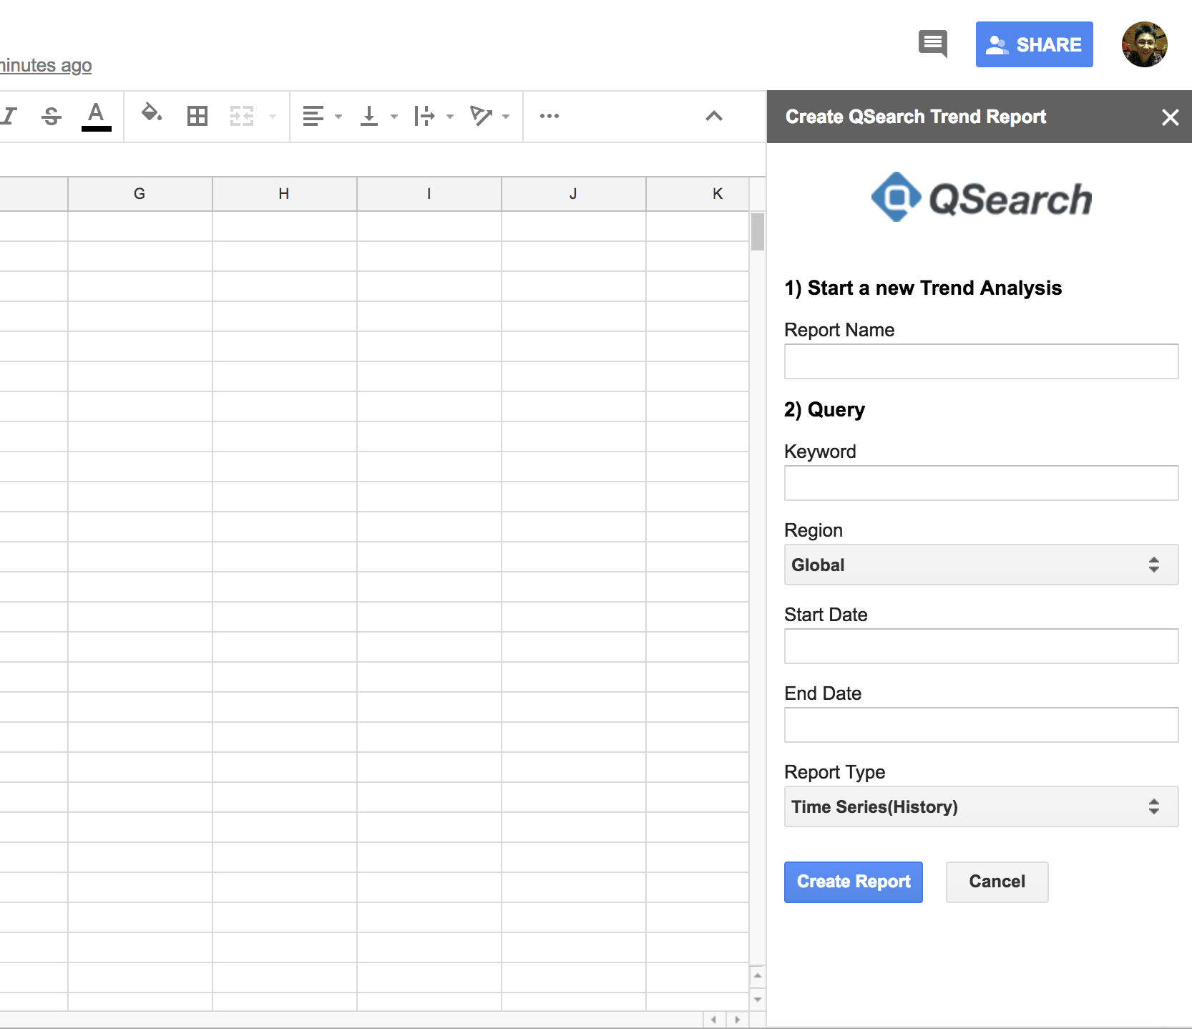Select column I header
The height and width of the screenshot is (1029, 1192).
coord(429,194)
